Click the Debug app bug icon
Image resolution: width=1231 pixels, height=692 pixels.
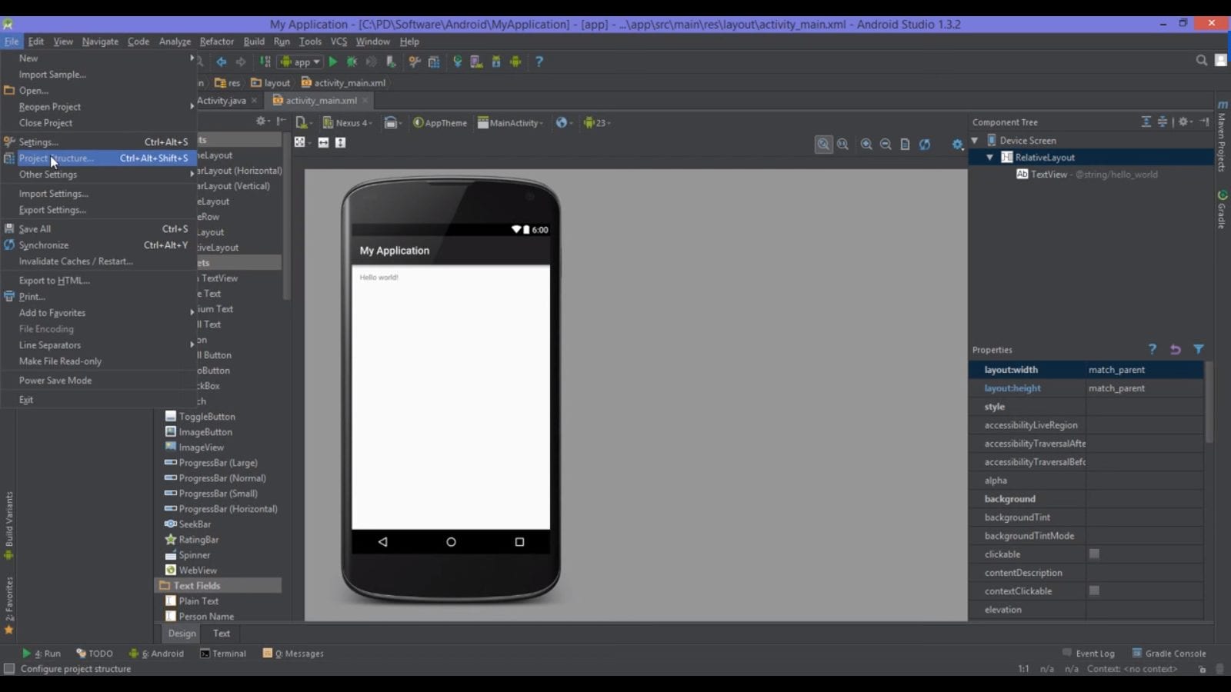point(352,62)
